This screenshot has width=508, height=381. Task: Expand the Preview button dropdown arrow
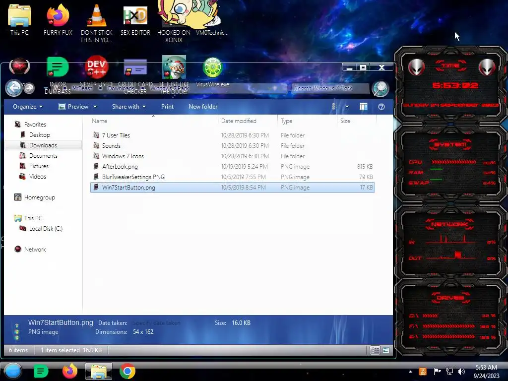95,107
